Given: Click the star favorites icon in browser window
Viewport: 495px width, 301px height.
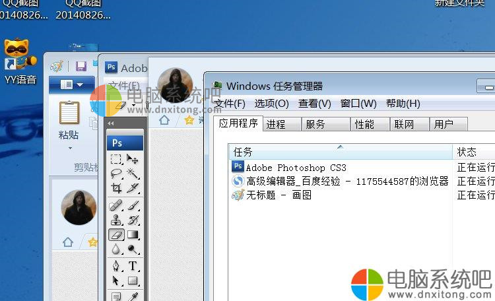Looking at the screenshot, I should (x=189, y=120).
